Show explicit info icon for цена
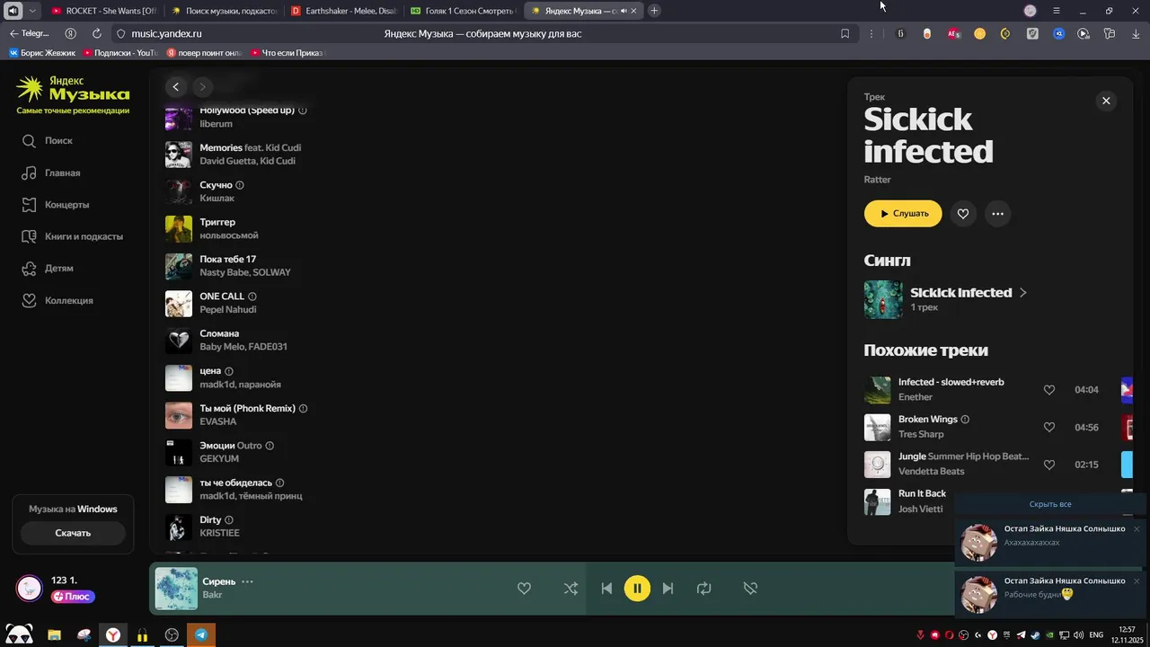1150x647 pixels. click(228, 371)
